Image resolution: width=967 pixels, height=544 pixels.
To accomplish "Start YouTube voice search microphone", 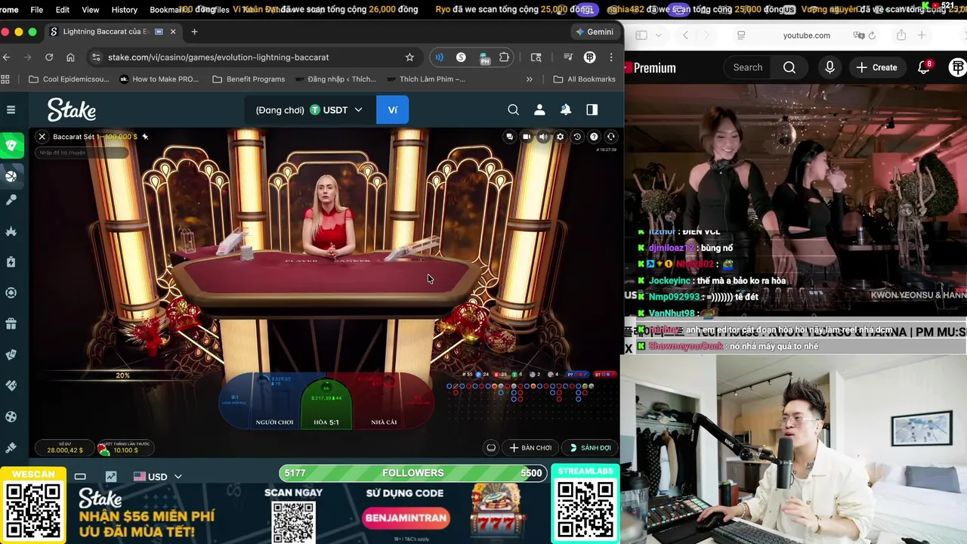I will pos(830,67).
